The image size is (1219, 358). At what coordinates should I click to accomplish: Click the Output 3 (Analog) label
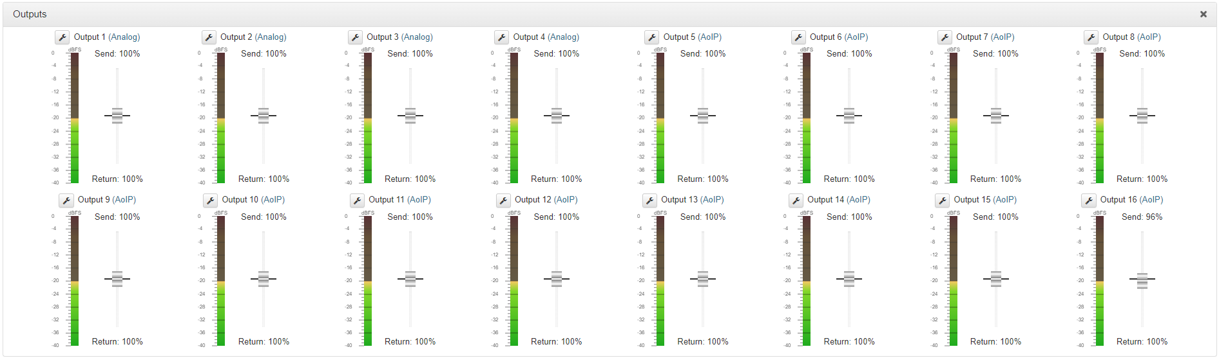[399, 37]
